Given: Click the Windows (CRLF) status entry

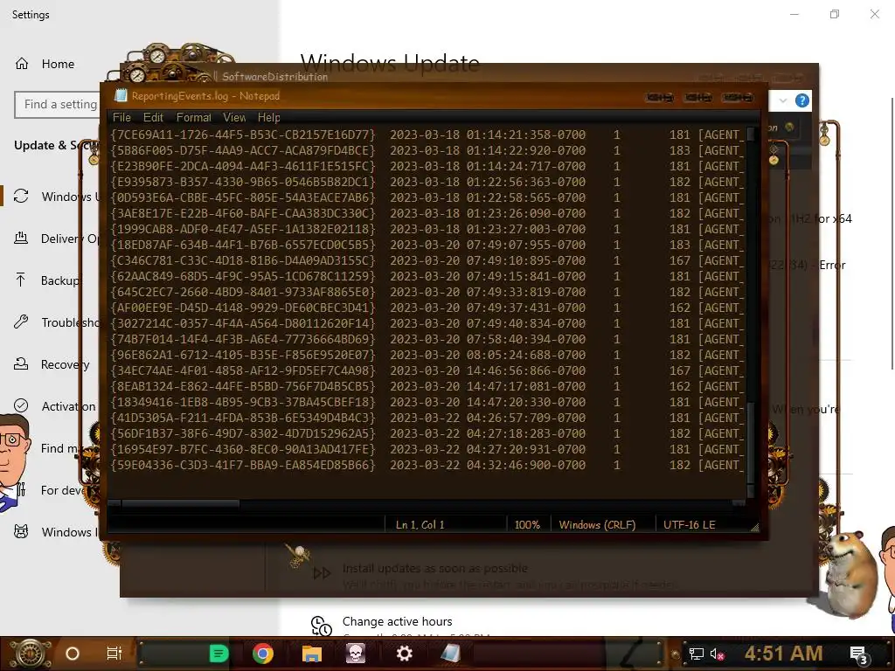Looking at the screenshot, I should pos(597,525).
